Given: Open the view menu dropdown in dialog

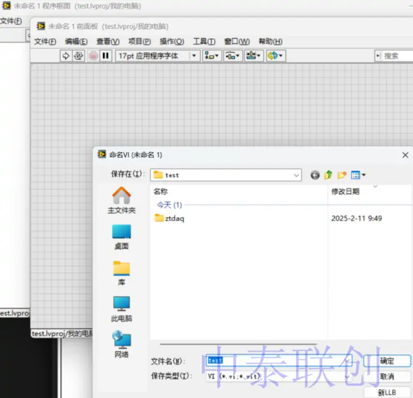Looking at the screenshot, I should click(x=359, y=175).
